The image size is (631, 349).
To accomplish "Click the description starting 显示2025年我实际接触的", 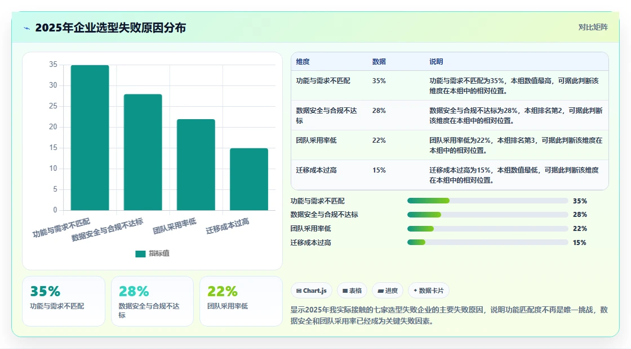I will click(449, 315).
